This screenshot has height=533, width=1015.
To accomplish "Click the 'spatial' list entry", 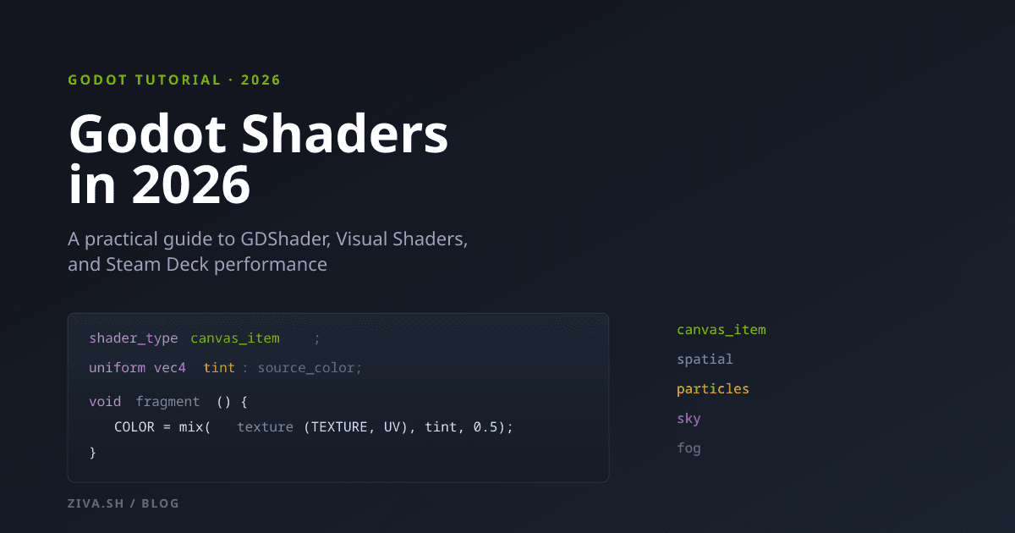I will (x=705, y=360).
